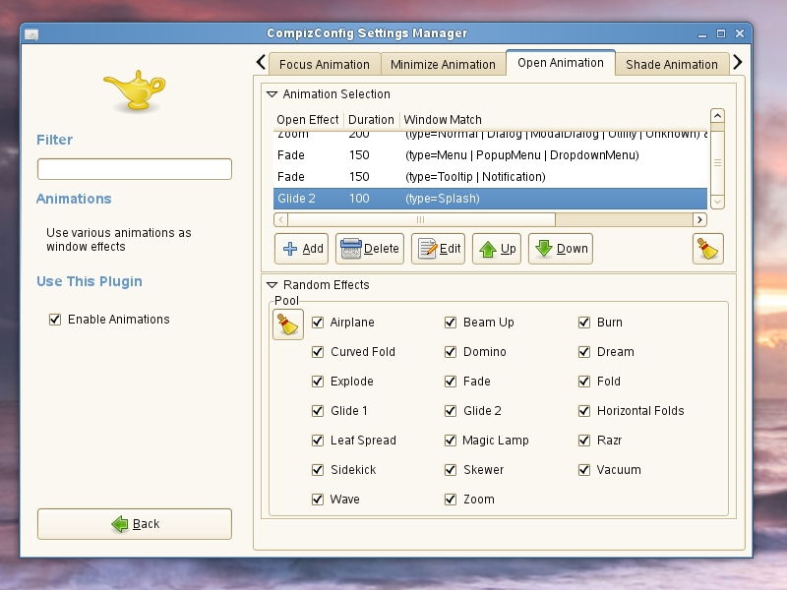
Task: Disable Horizontal Folds effect
Action: tap(584, 411)
